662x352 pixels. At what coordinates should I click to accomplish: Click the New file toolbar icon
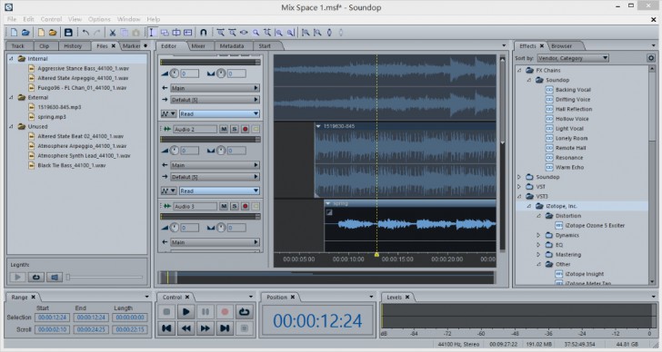(x=14, y=33)
